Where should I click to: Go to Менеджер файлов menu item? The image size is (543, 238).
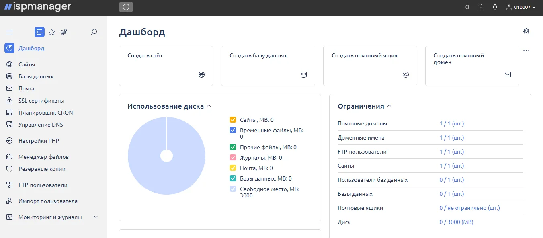(43, 157)
